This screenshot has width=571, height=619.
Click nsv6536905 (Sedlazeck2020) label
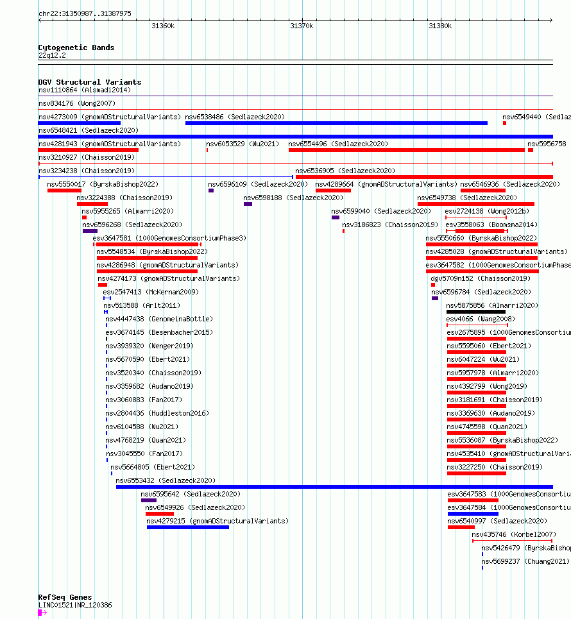pos(345,171)
